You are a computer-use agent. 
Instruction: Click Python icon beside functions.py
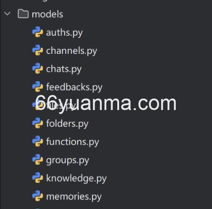(38, 141)
